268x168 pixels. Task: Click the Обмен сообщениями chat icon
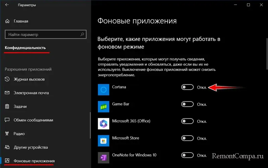click(x=7, y=120)
